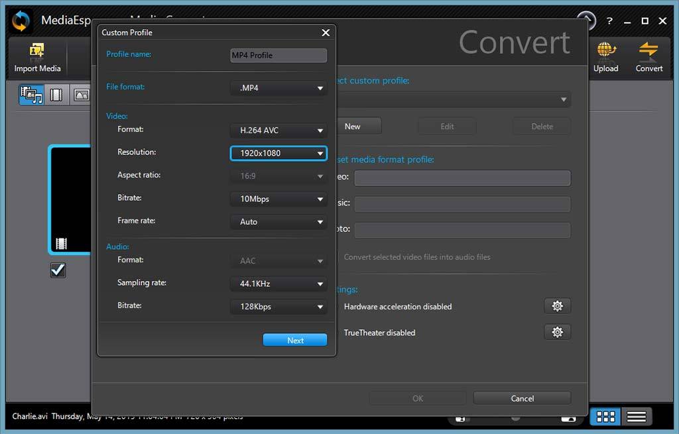Screen dimensions: 679x434
Task: Change the video Bitrate 10Mbps dropdown
Action: coord(278,199)
